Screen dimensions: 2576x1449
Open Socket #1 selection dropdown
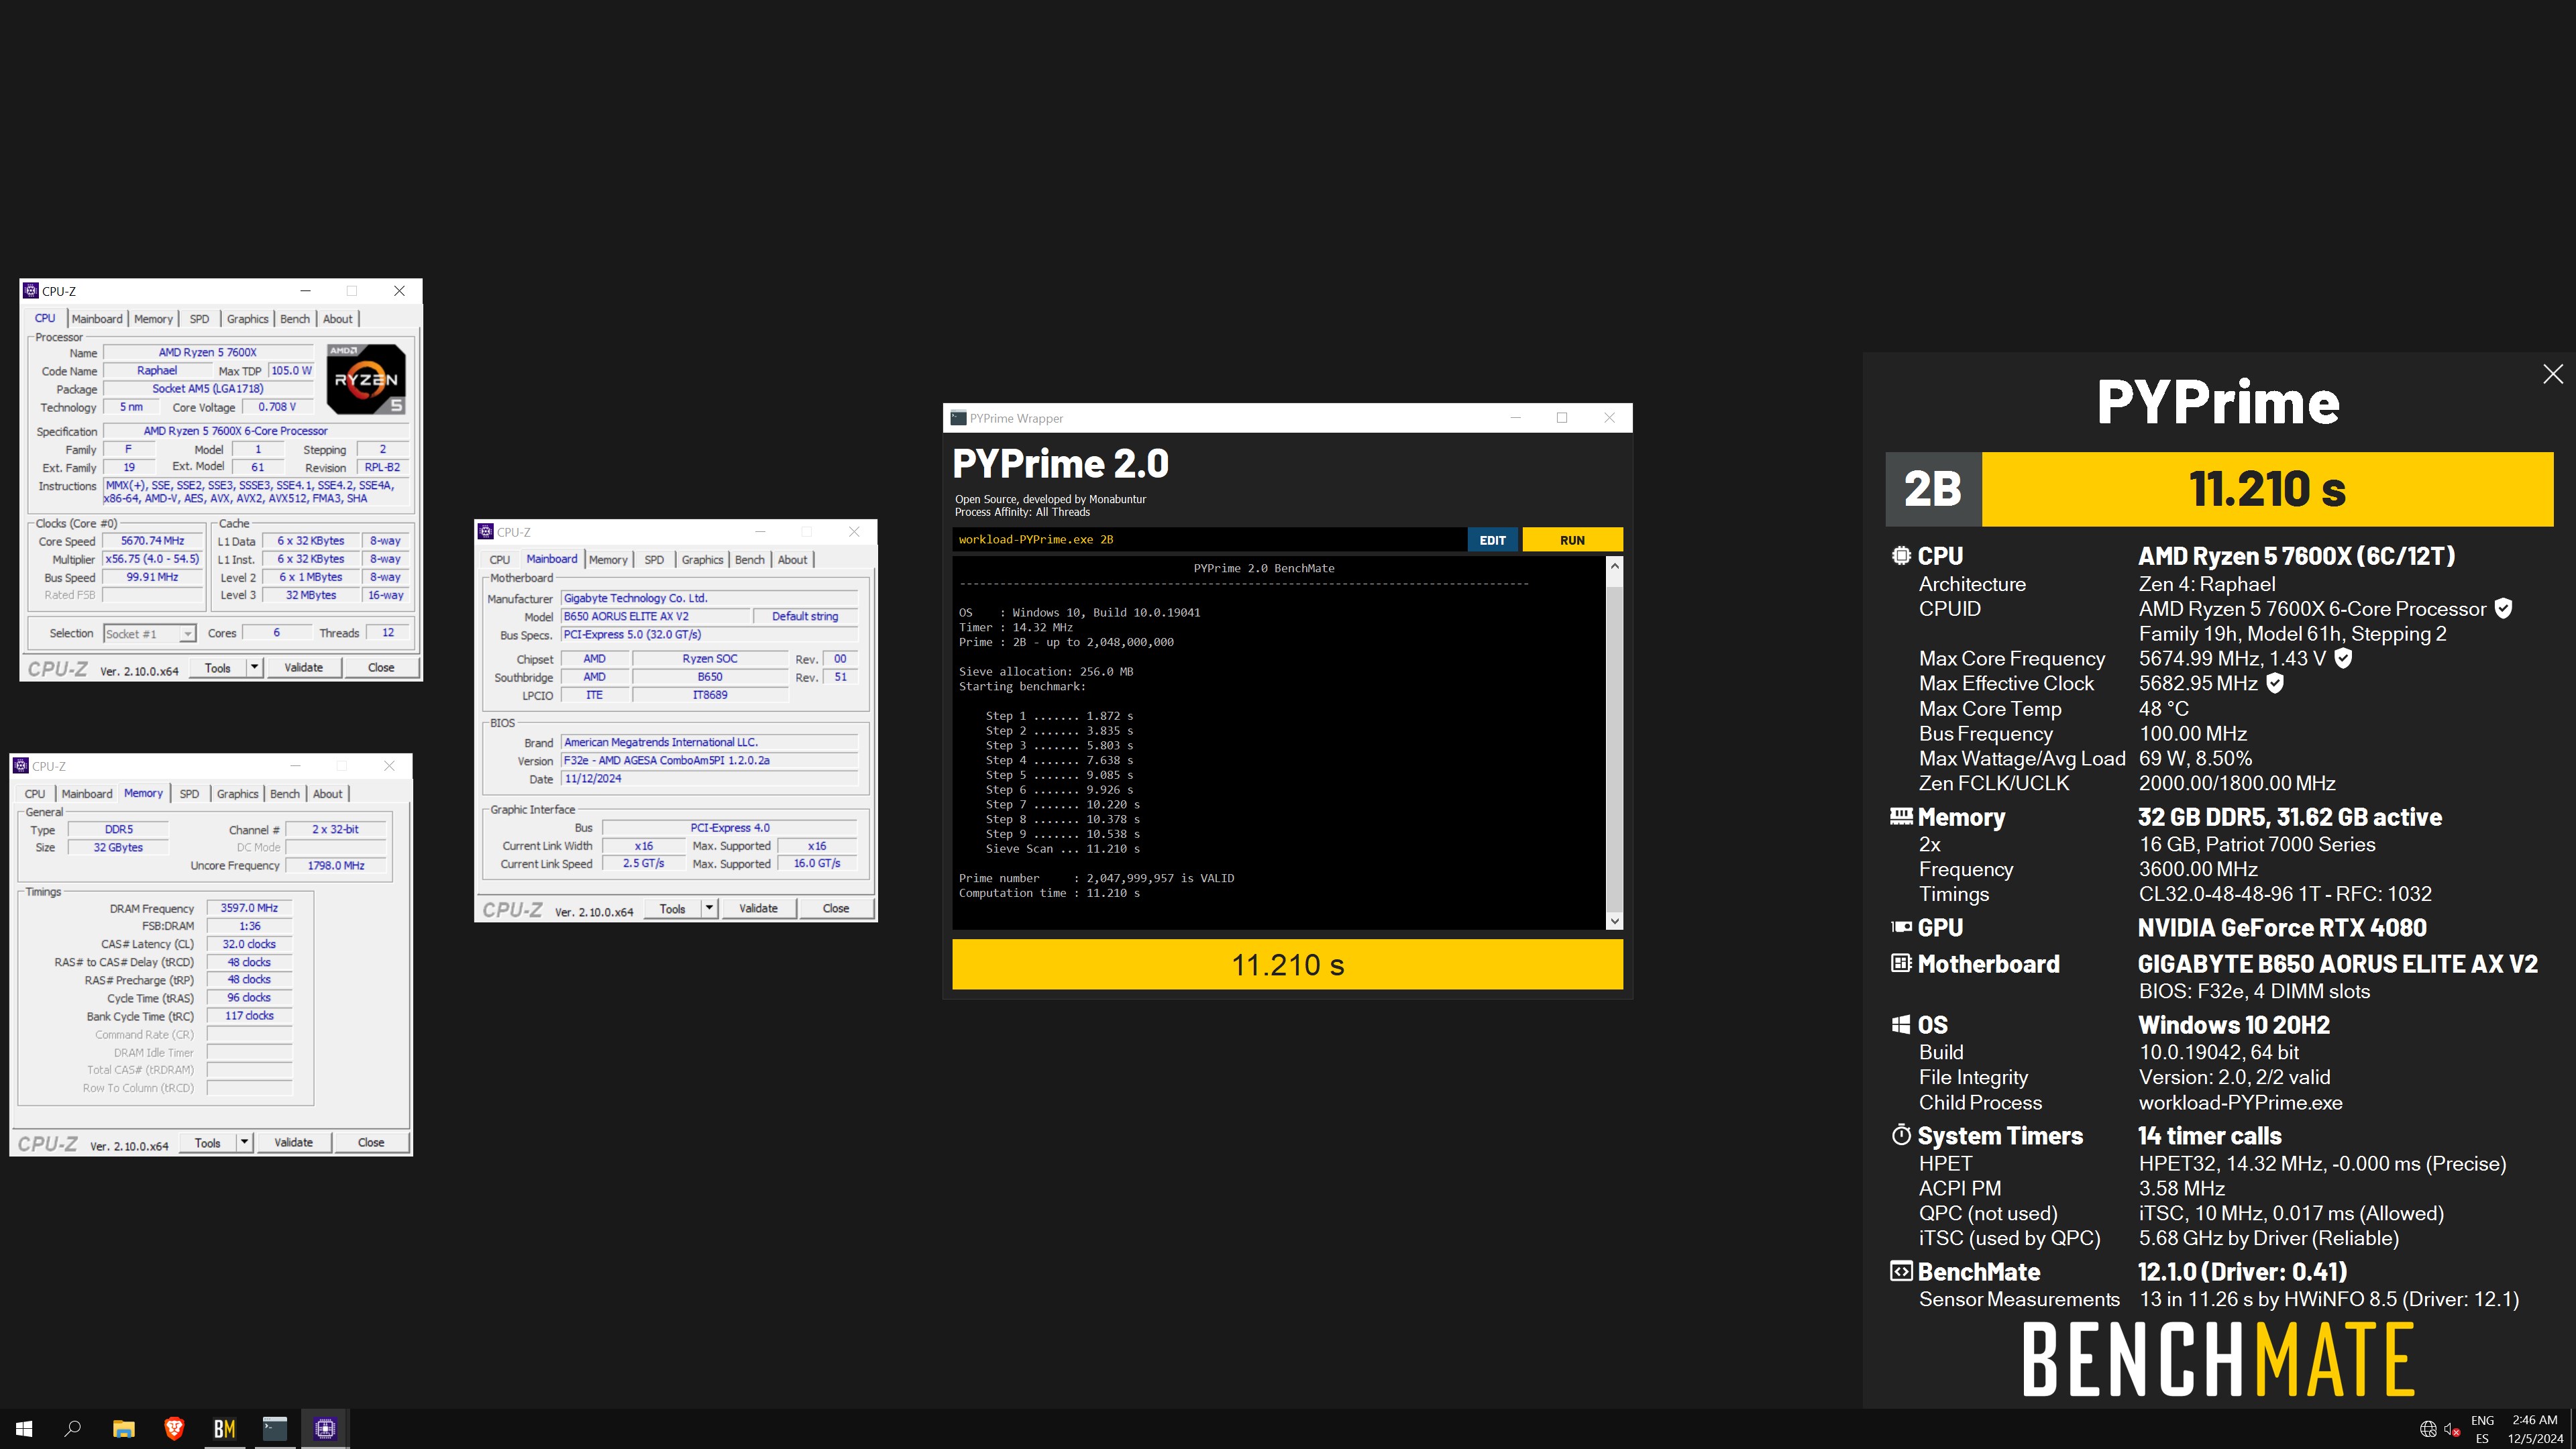pyautogui.click(x=187, y=634)
